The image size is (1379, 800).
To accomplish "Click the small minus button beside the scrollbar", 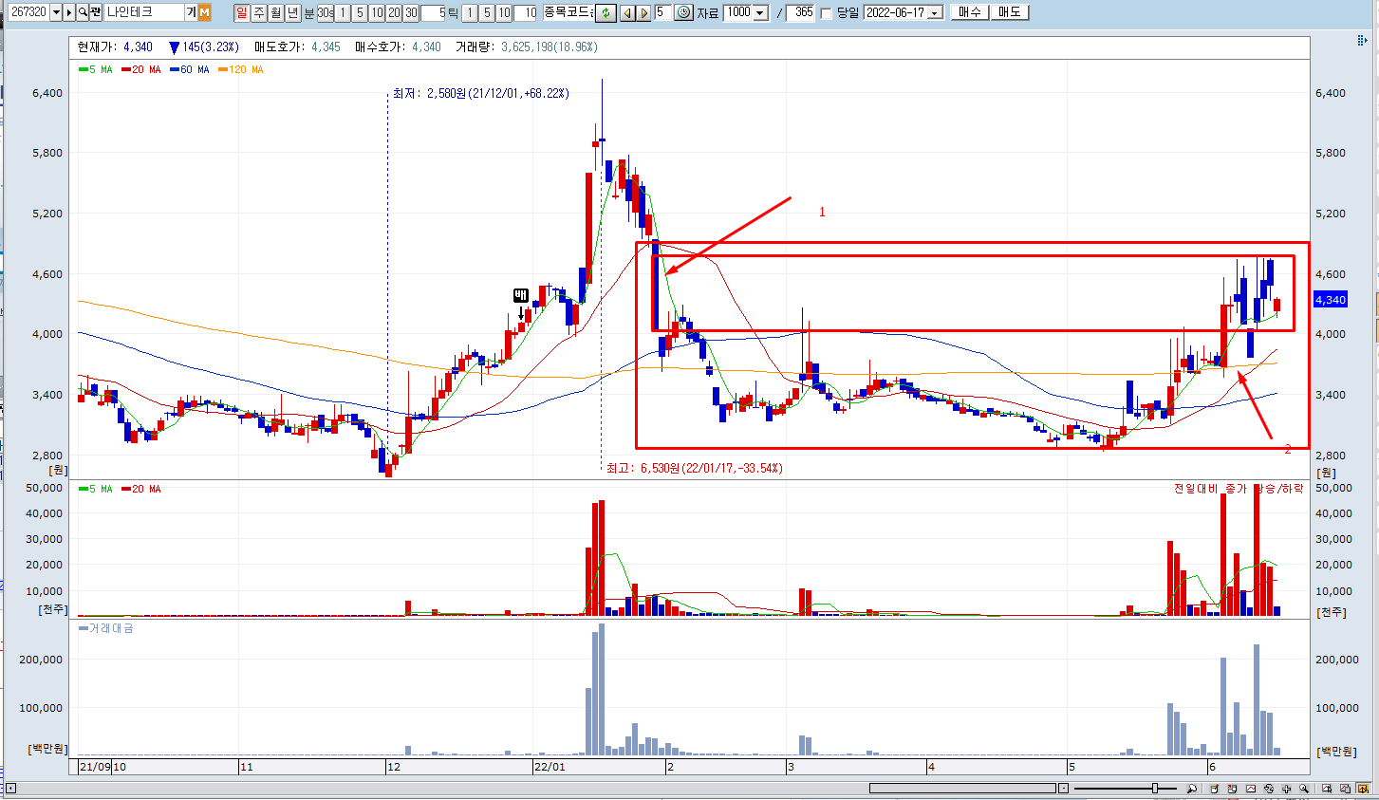I will (x=1064, y=789).
